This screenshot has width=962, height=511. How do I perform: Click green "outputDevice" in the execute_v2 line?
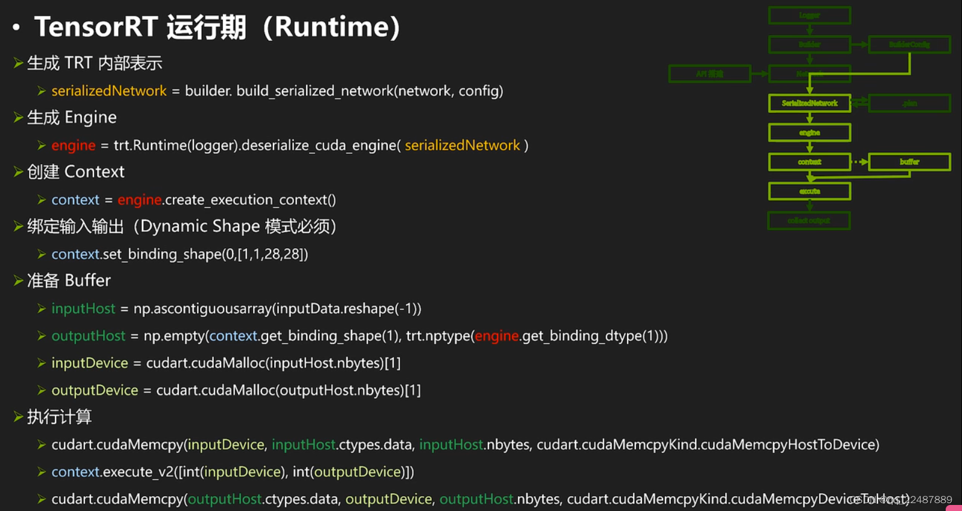coord(358,472)
